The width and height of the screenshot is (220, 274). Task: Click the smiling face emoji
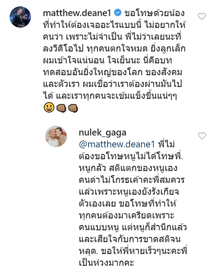(49, 107)
